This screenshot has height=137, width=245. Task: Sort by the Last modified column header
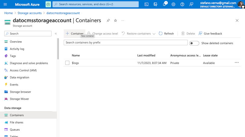(x=146, y=55)
